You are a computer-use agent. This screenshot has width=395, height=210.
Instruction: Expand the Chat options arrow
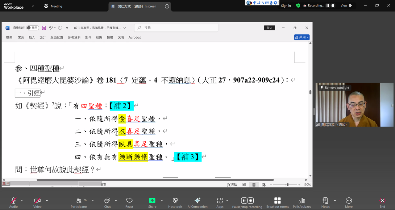[116, 201]
